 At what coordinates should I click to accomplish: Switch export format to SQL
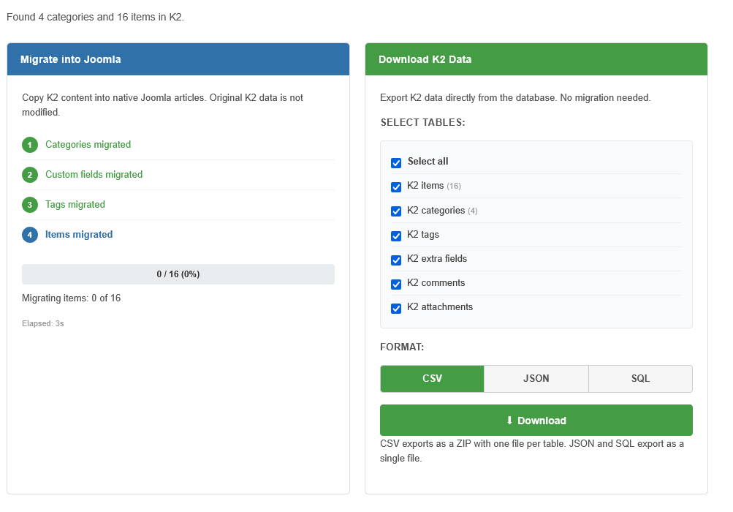point(640,378)
